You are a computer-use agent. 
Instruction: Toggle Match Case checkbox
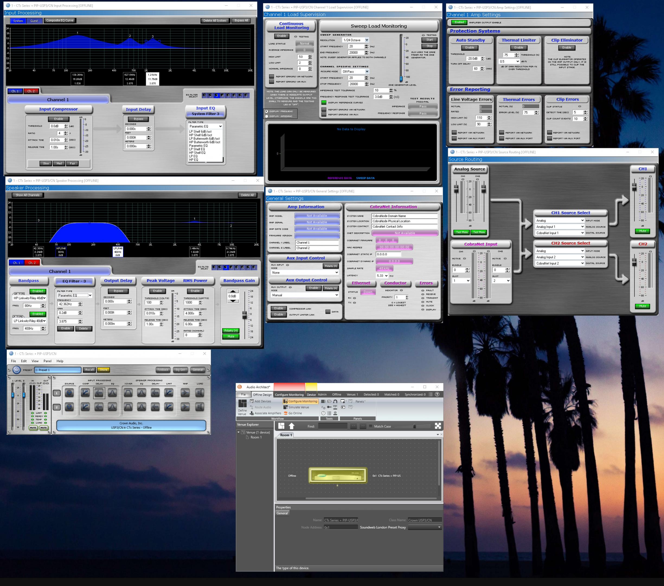[371, 426]
